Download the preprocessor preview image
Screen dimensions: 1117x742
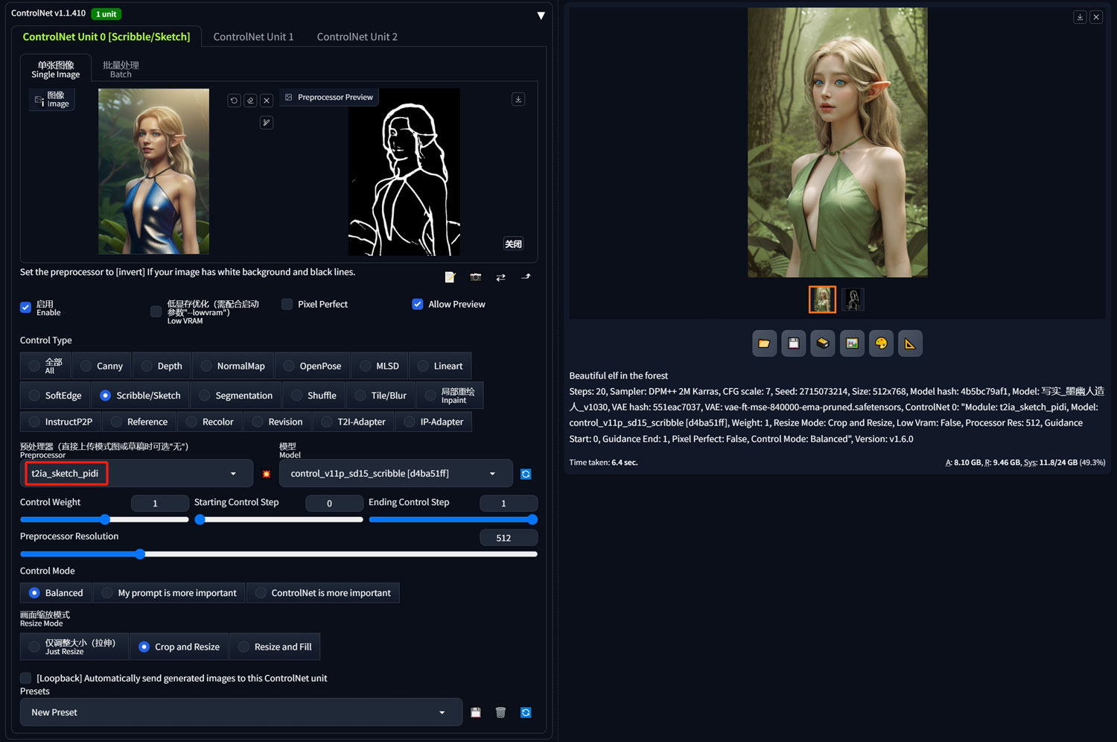click(518, 99)
